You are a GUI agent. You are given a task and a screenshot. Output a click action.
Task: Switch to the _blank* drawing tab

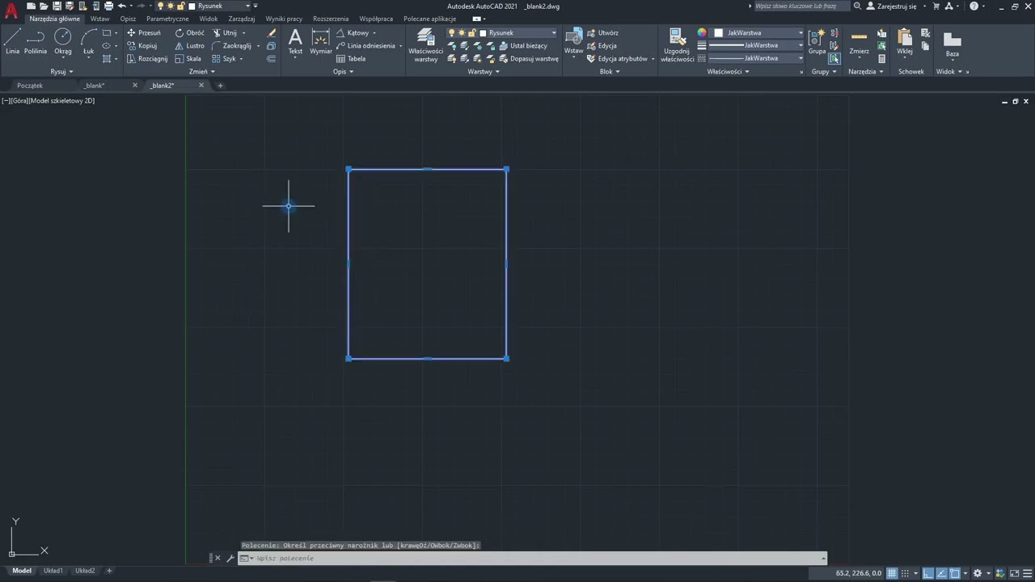click(x=95, y=85)
